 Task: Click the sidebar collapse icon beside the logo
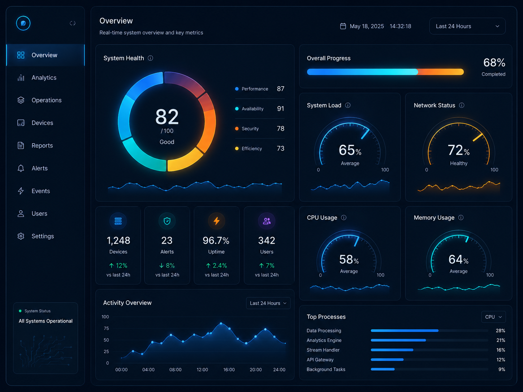pos(73,23)
